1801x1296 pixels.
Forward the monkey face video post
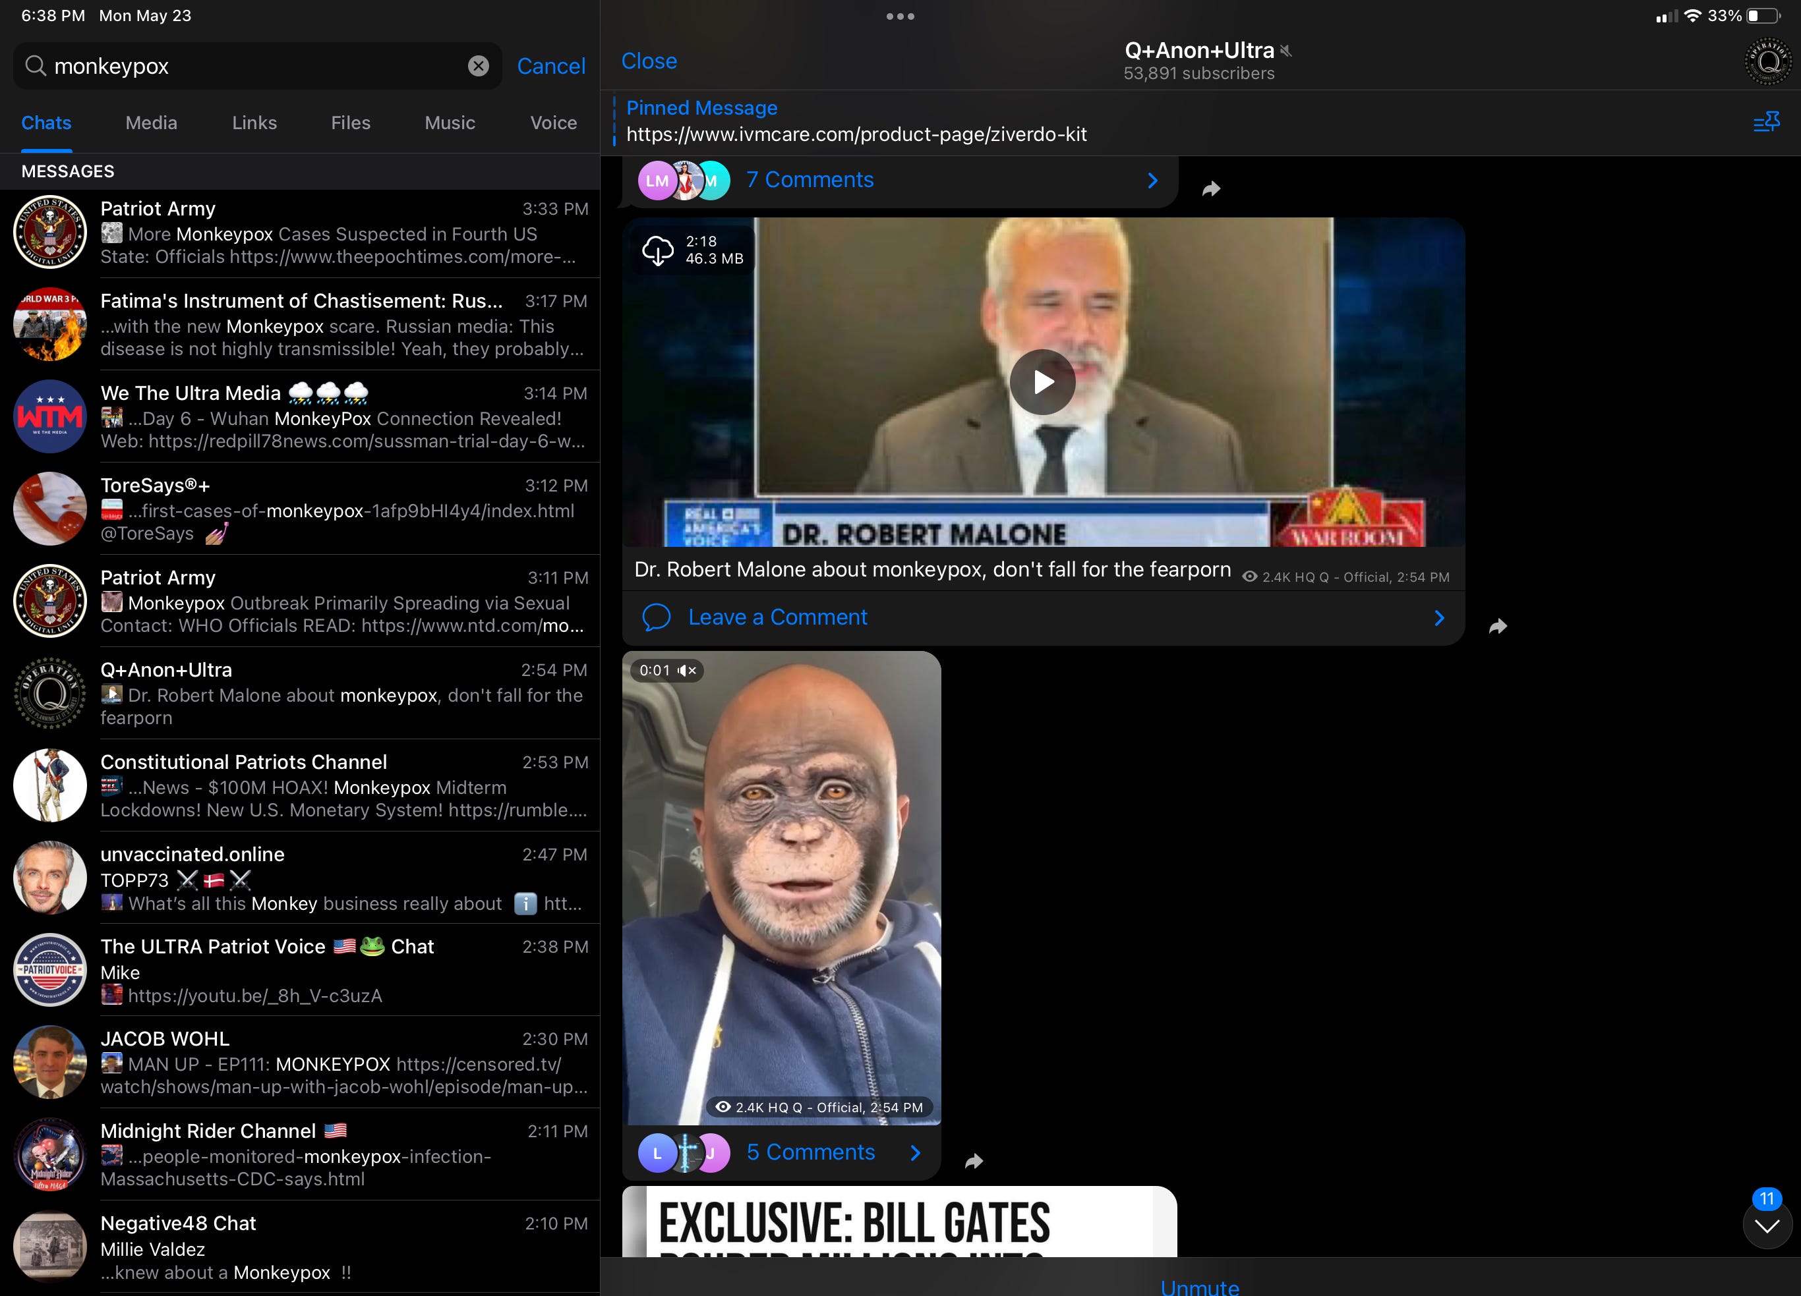pyautogui.click(x=974, y=1161)
